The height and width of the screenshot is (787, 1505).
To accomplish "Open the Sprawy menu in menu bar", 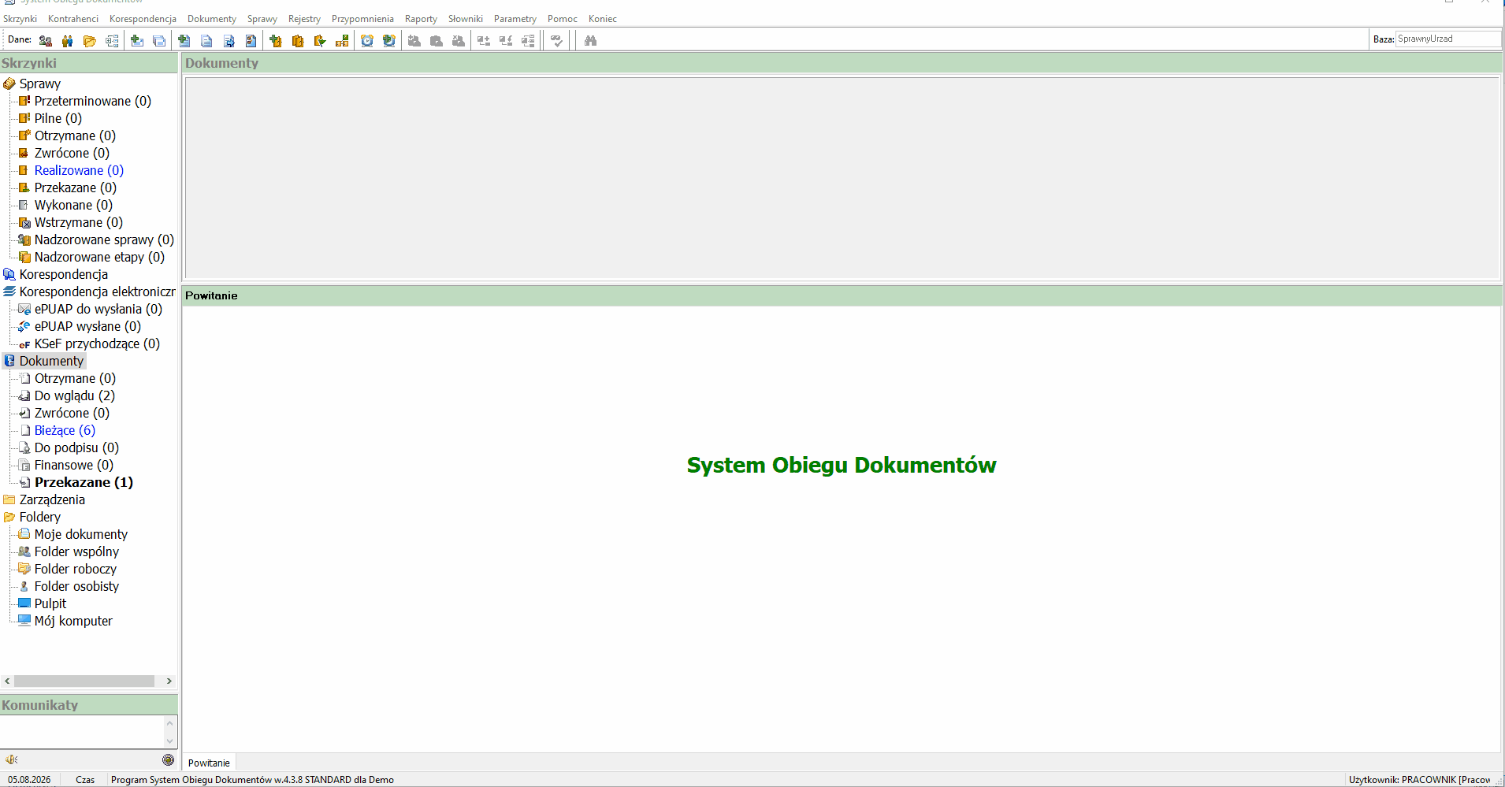I will [x=262, y=19].
